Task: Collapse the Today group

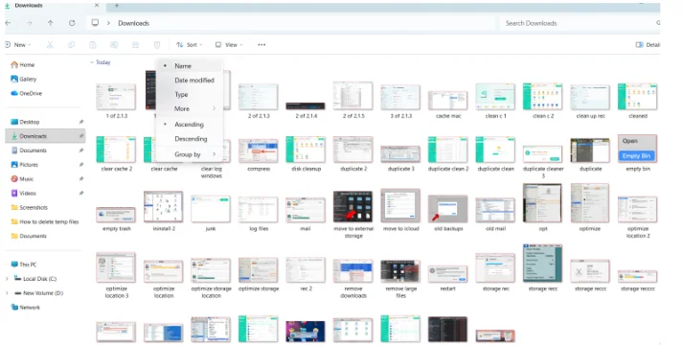Action: (92, 62)
